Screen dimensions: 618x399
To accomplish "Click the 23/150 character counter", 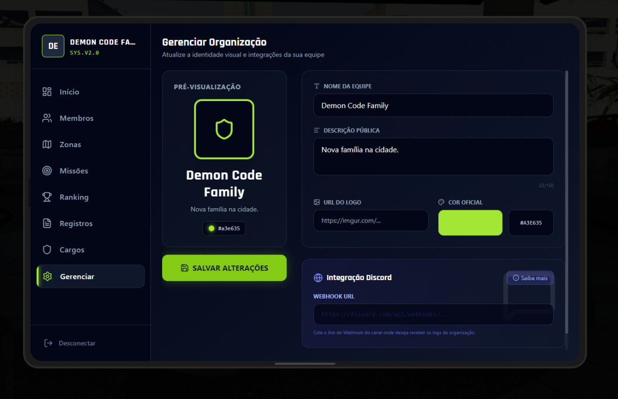I will click(546, 185).
